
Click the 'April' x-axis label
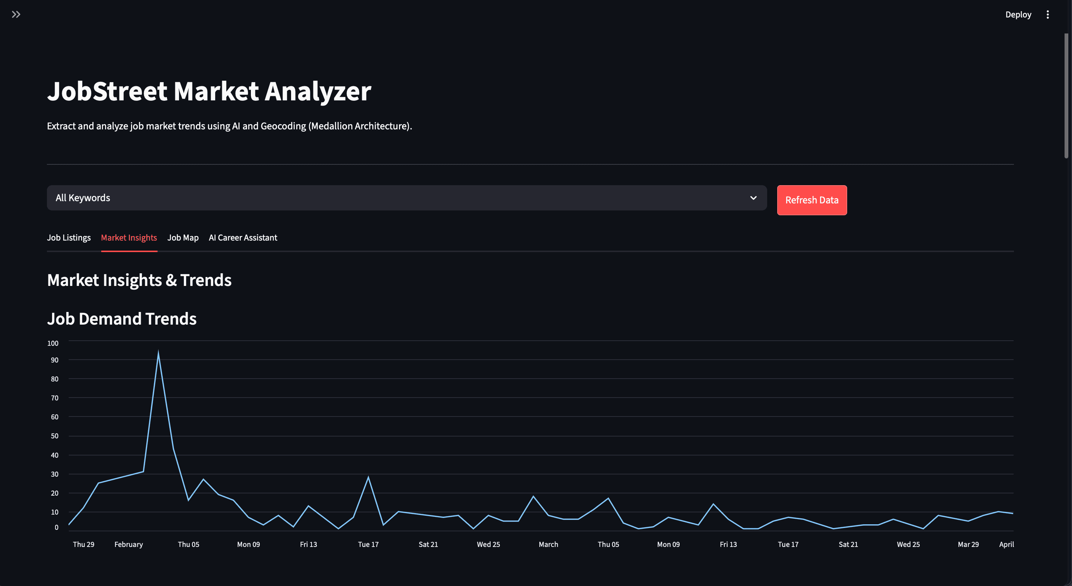tap(1006, 544)
